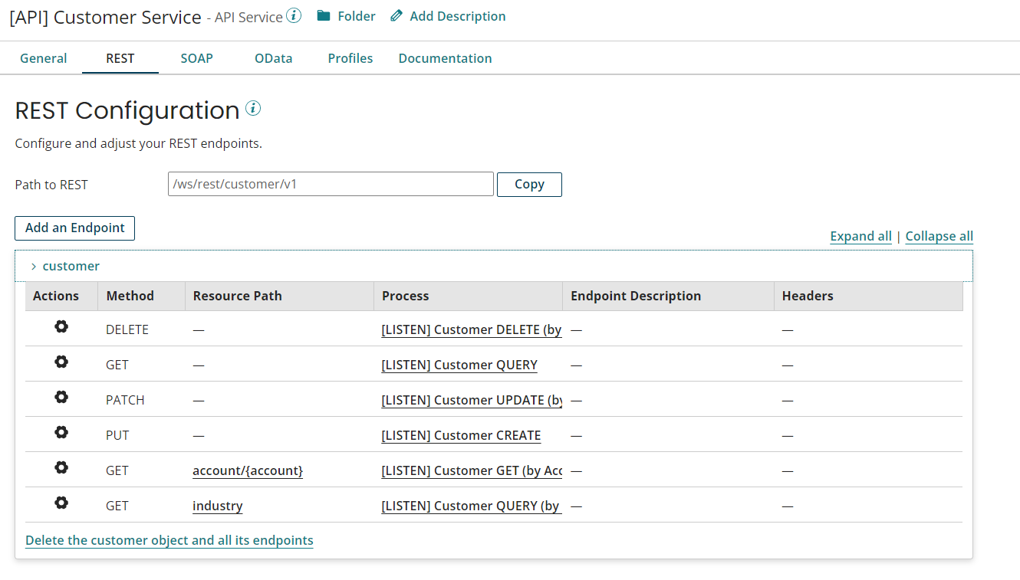Viewport: 1020px width, 580px height.
Task: Click the Folder icon in the header
Action: 325,15
